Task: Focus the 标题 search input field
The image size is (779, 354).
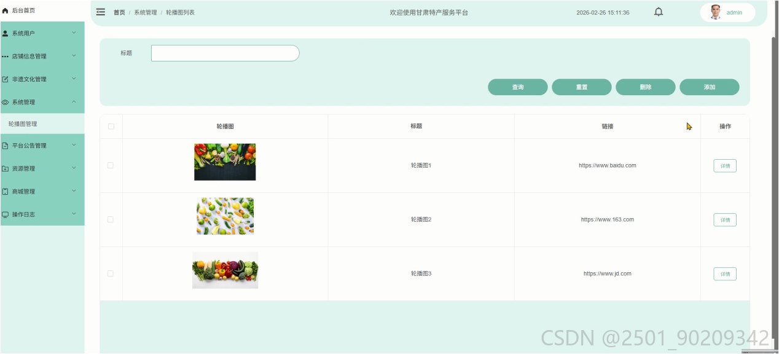Action: [225, 53]
